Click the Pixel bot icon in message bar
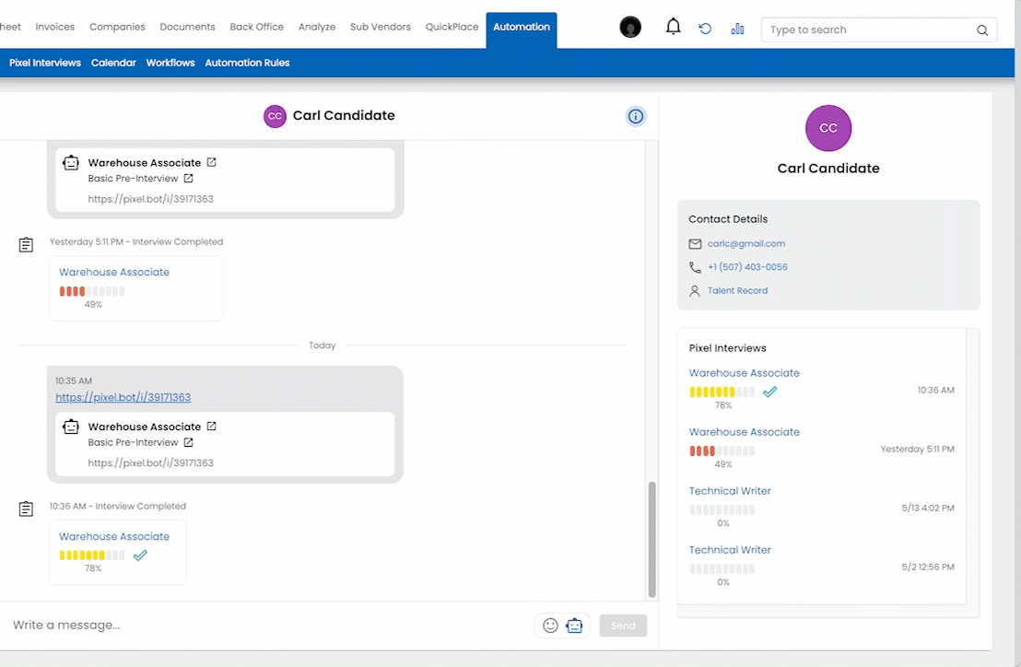This screenshot has width=1021, height=667. (x=574, y=626)
